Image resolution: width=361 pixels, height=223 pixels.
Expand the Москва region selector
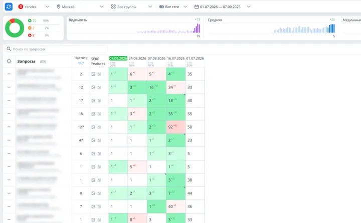coord(80,6)
